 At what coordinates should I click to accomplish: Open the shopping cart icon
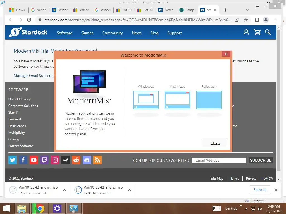click(x=257, y=32)
